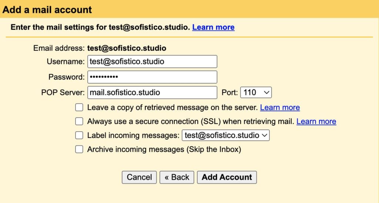Focus the Password input field
This screenshot has width=379, height=203.
[152, 77]
